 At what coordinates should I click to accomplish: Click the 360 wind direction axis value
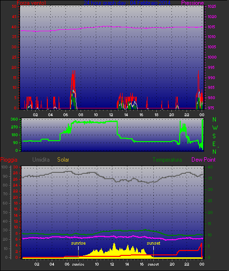(x=14, y=119)
